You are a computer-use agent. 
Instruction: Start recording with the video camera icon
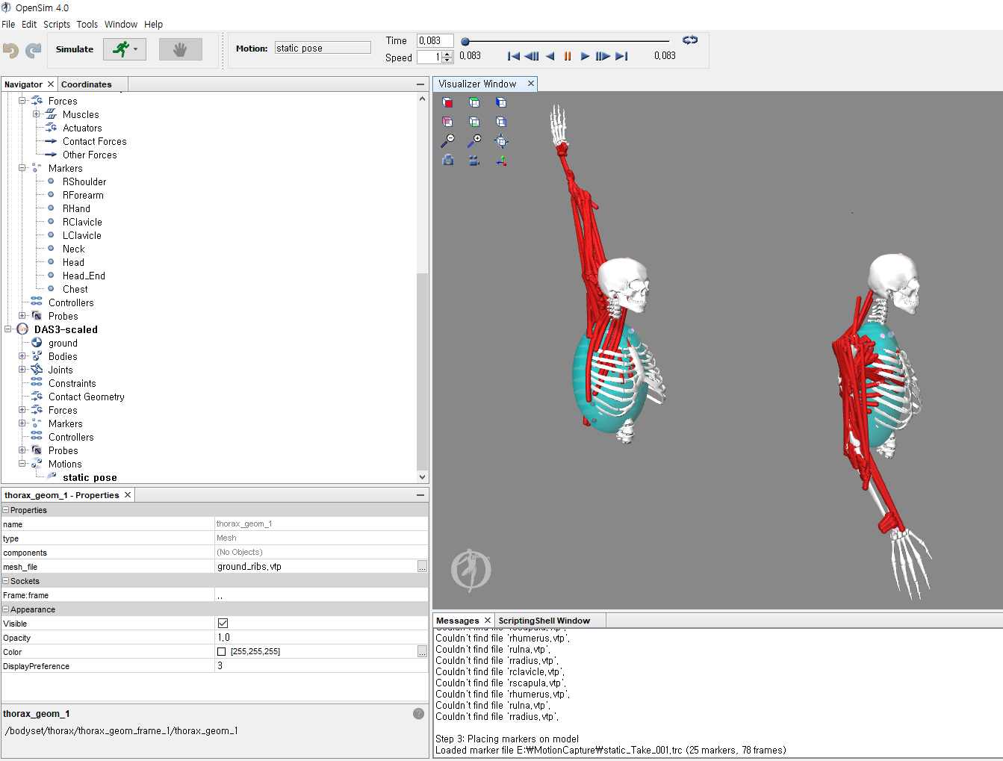tap(474, 160)
